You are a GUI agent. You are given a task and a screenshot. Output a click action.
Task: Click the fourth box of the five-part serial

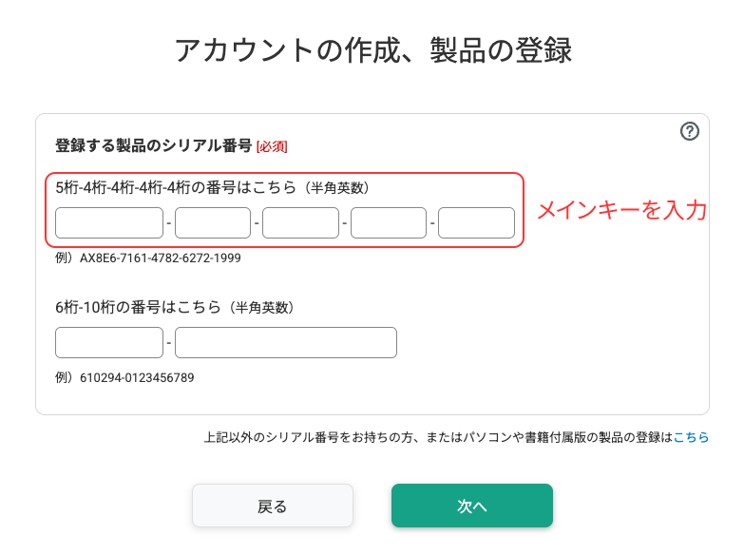click(389, 222)
